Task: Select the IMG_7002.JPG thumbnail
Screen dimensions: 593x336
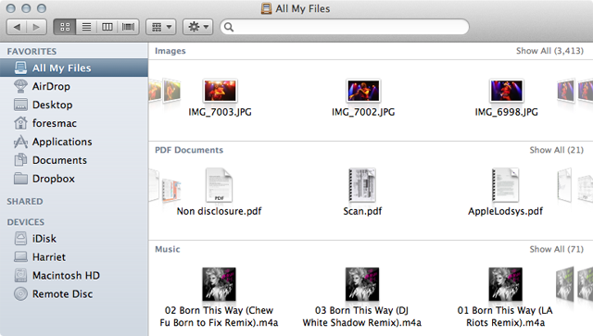Action: (x=363, y=91)
